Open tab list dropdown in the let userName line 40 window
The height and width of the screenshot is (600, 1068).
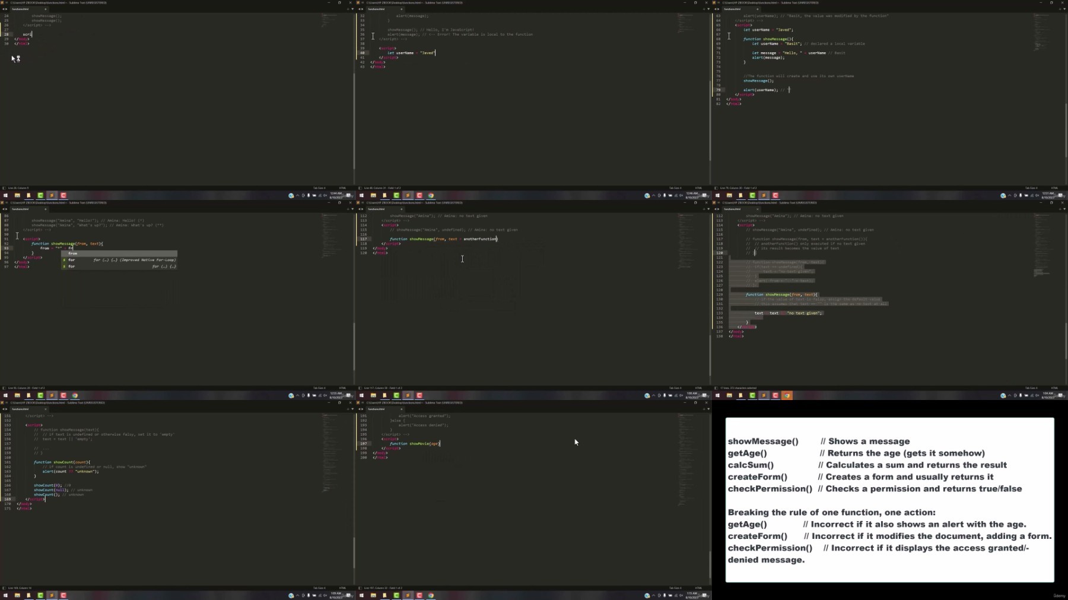click(708, 9)
